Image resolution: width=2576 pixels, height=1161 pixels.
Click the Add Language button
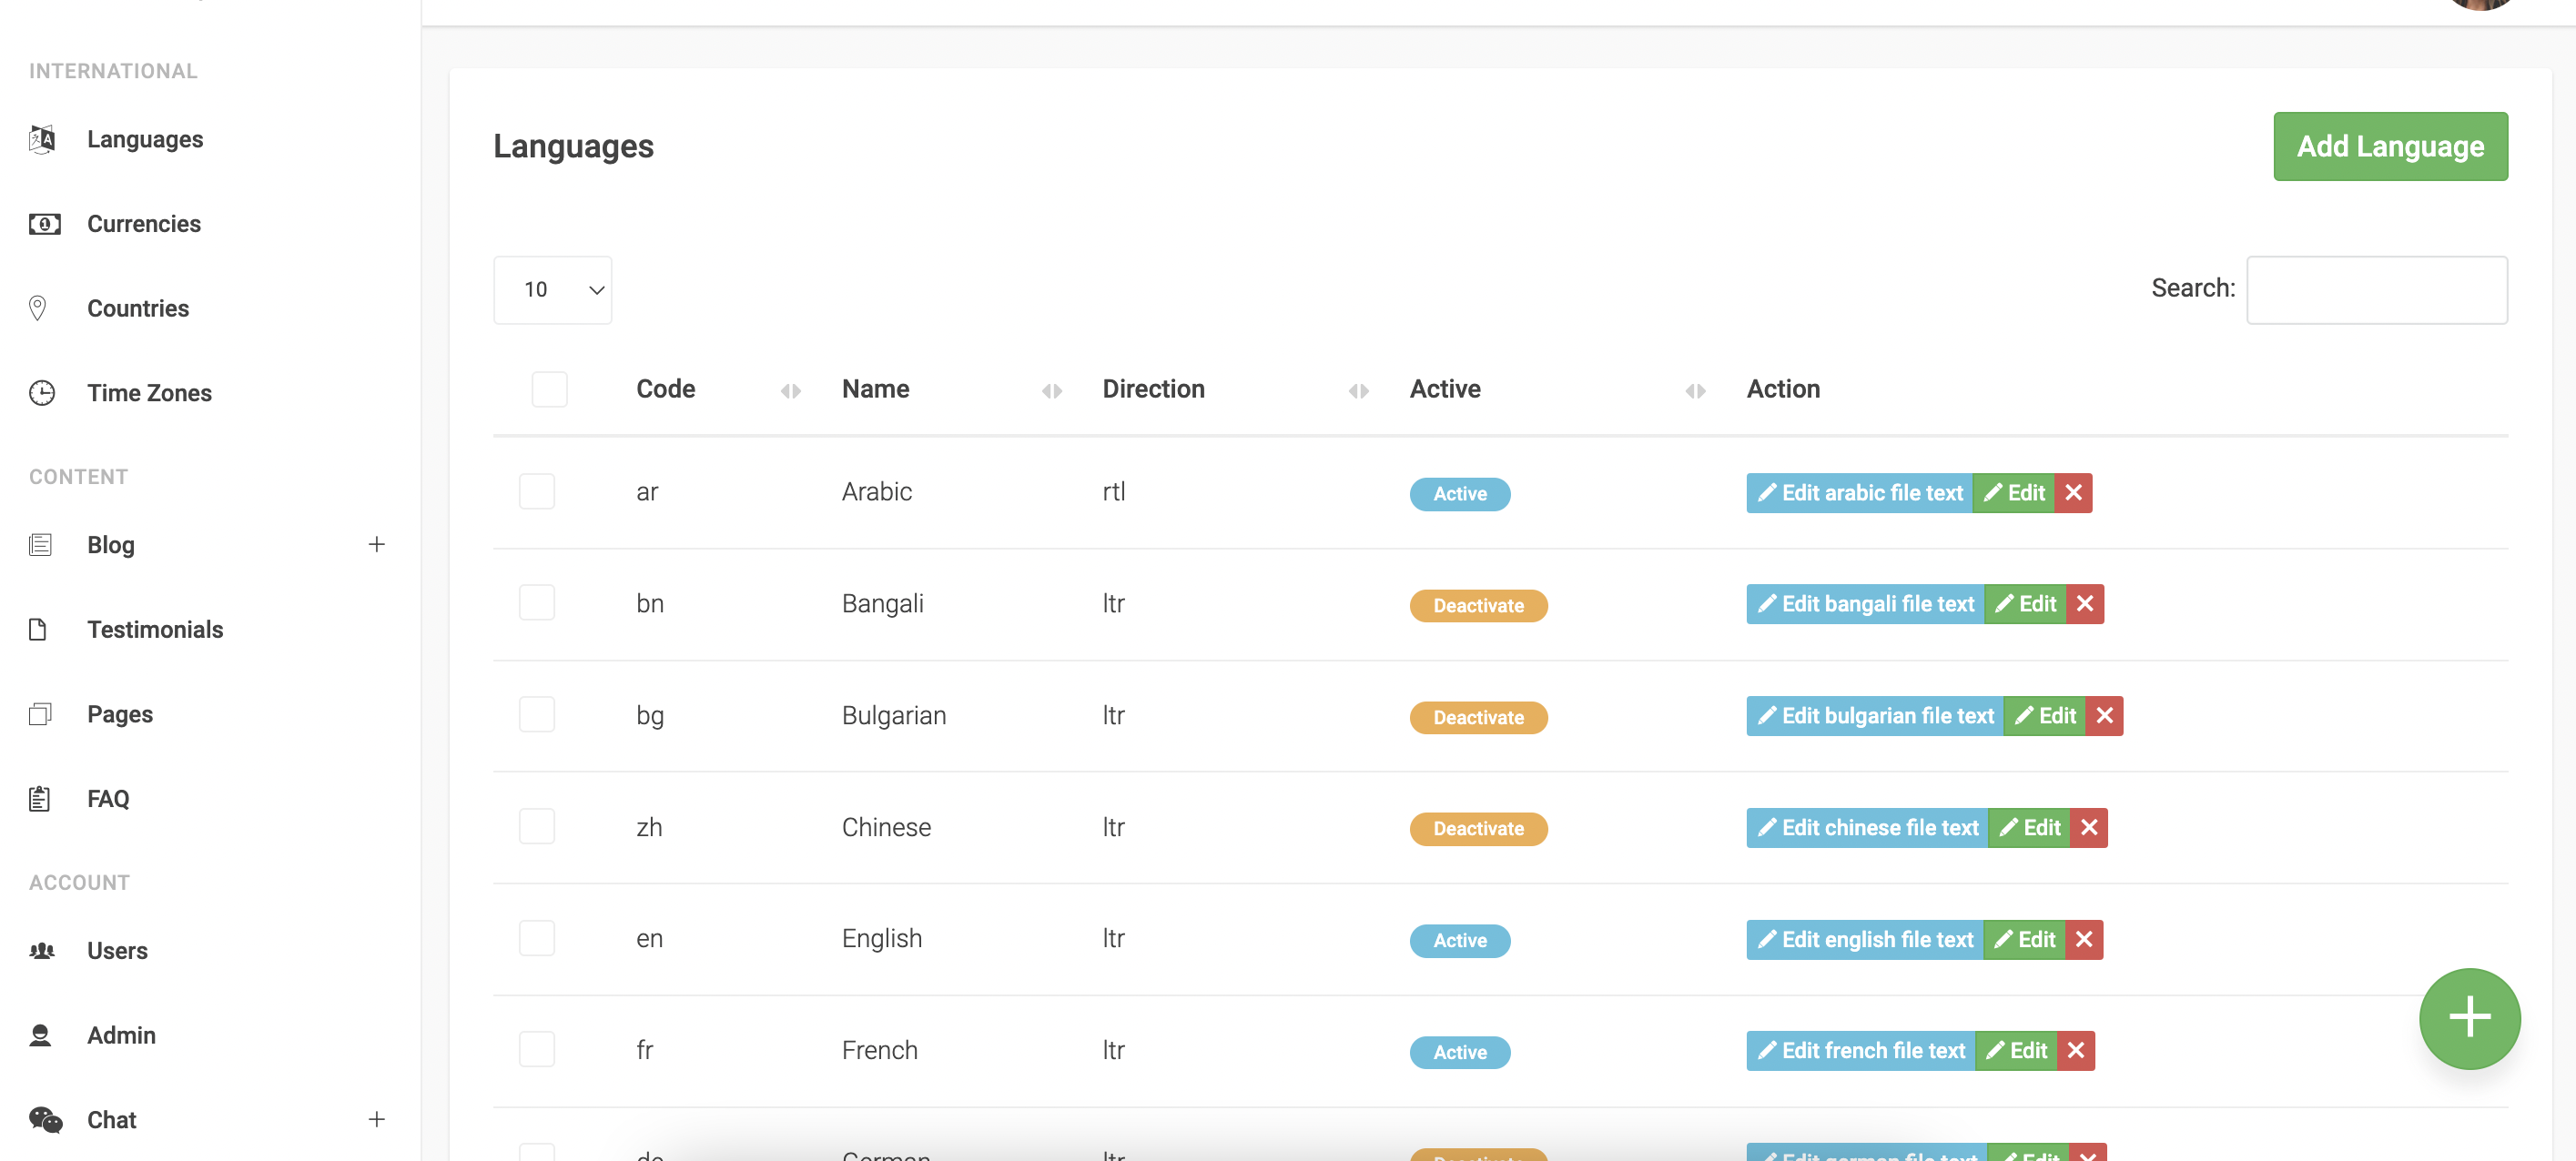tap(2389, 146)
